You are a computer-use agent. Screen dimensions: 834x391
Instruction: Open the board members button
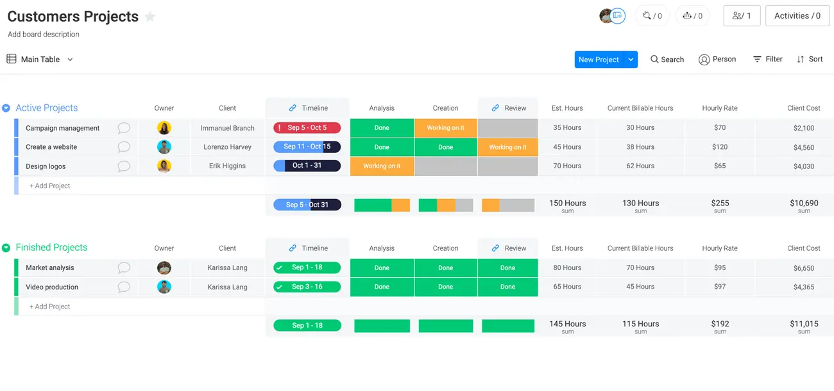(x=741, y=16)
